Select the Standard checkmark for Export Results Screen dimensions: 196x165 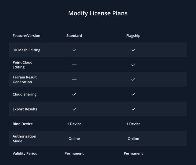pyautogui.click(x=74, y=109)
